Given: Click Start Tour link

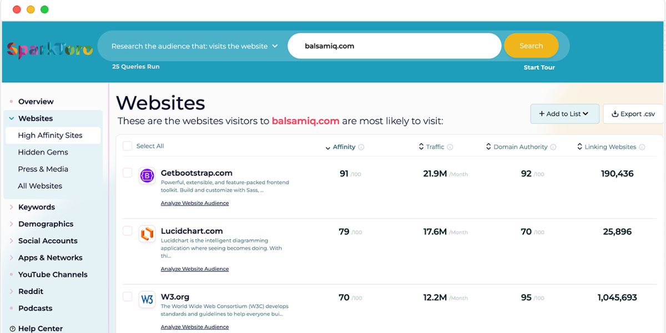Looking at the screenshot, I should pyautogui.click(x=539, y=68).
